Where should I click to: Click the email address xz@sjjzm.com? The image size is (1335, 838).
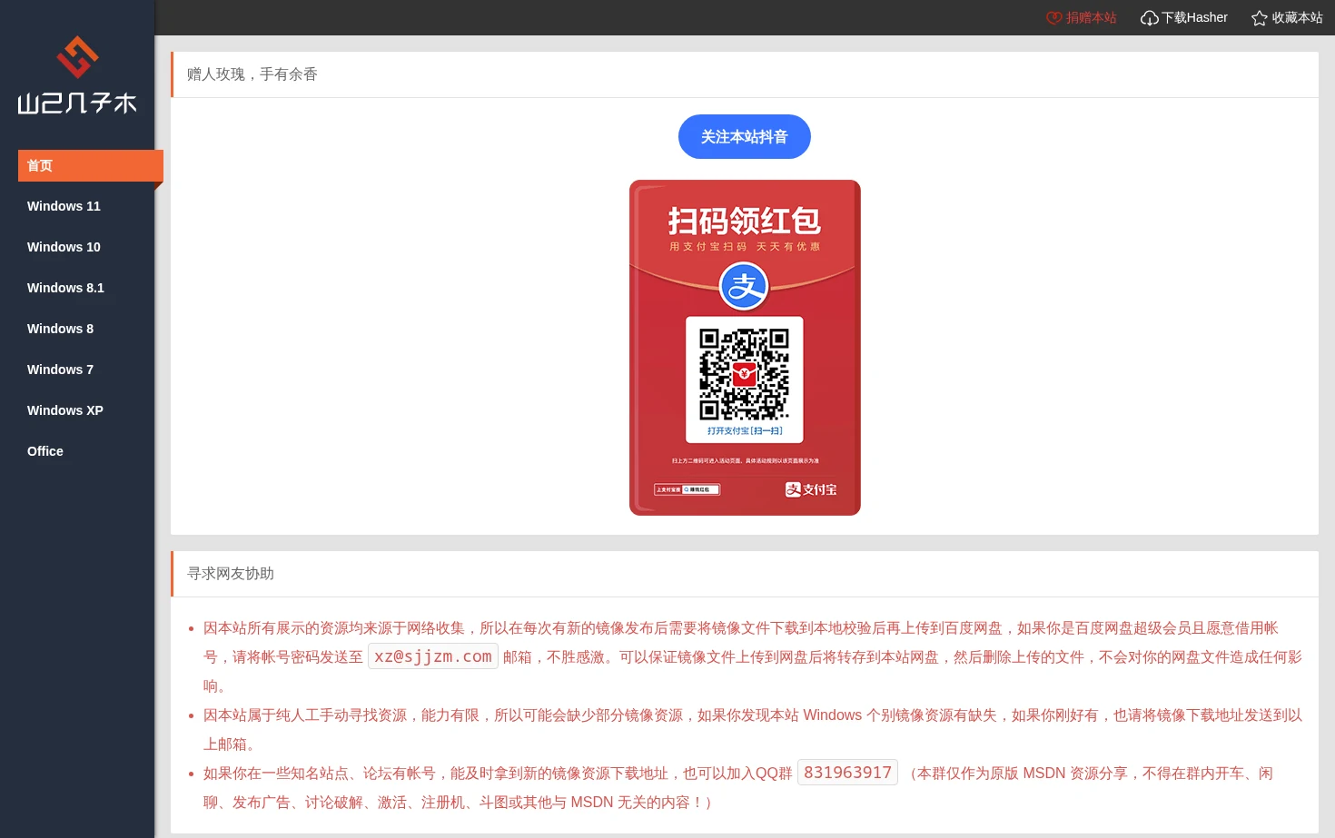433,656
